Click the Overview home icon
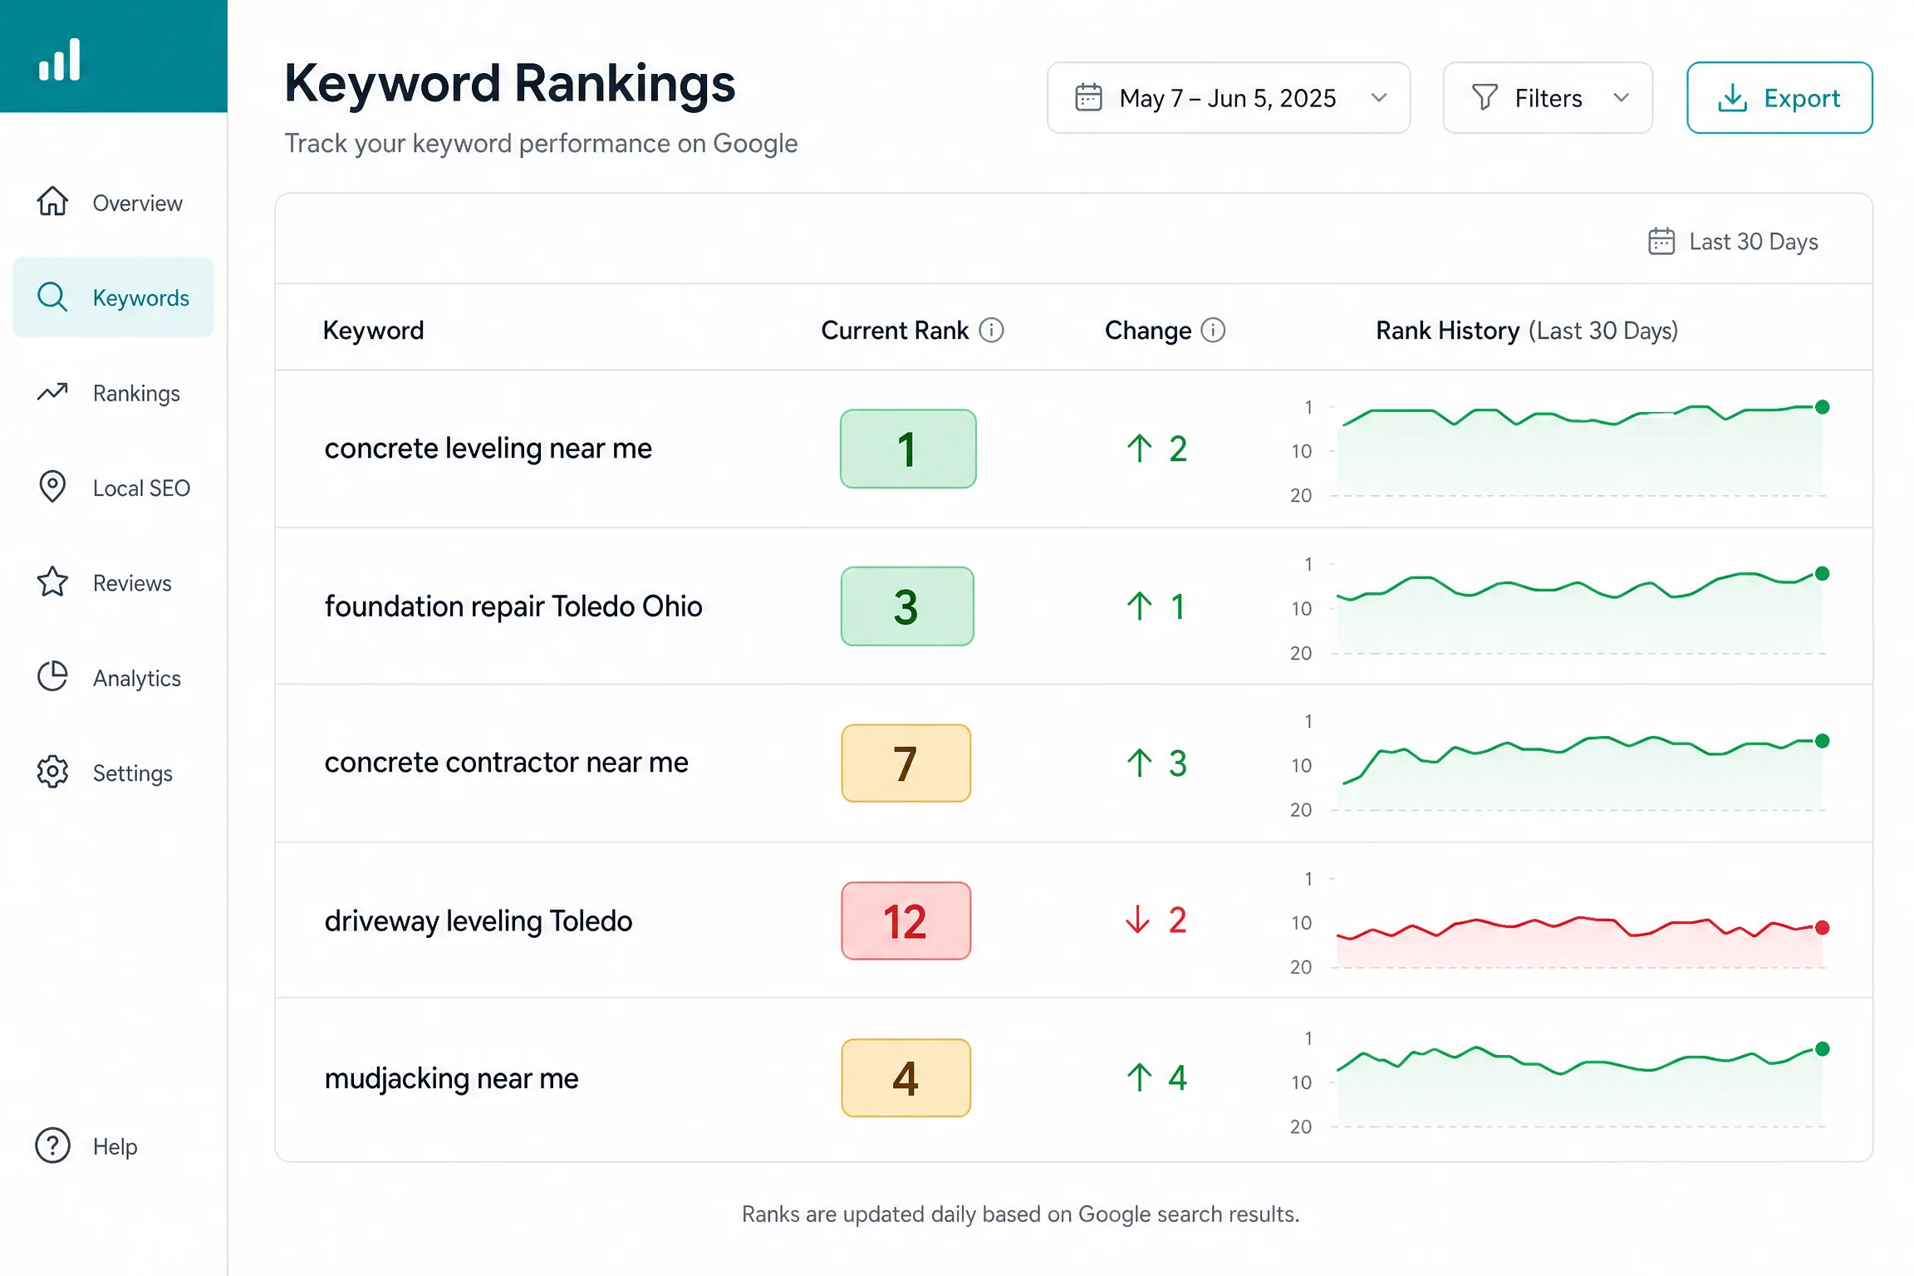Screen dimensions: 1914x1276 (x=52, y=202)
